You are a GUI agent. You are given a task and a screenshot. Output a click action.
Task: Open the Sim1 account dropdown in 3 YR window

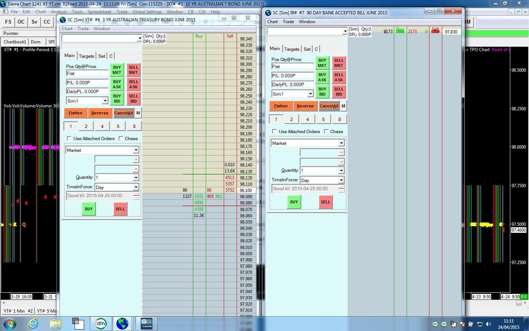(x=105, y=101)
